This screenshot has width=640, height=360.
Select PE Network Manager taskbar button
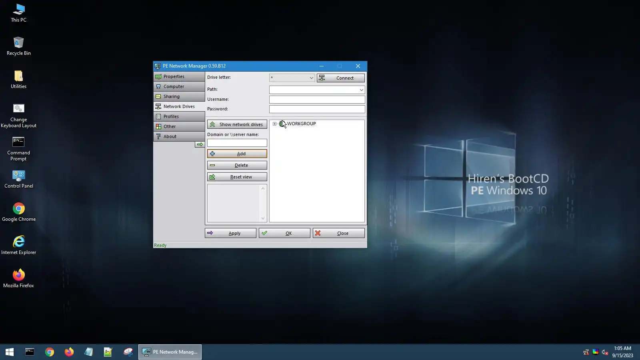[x=170, y=352]
